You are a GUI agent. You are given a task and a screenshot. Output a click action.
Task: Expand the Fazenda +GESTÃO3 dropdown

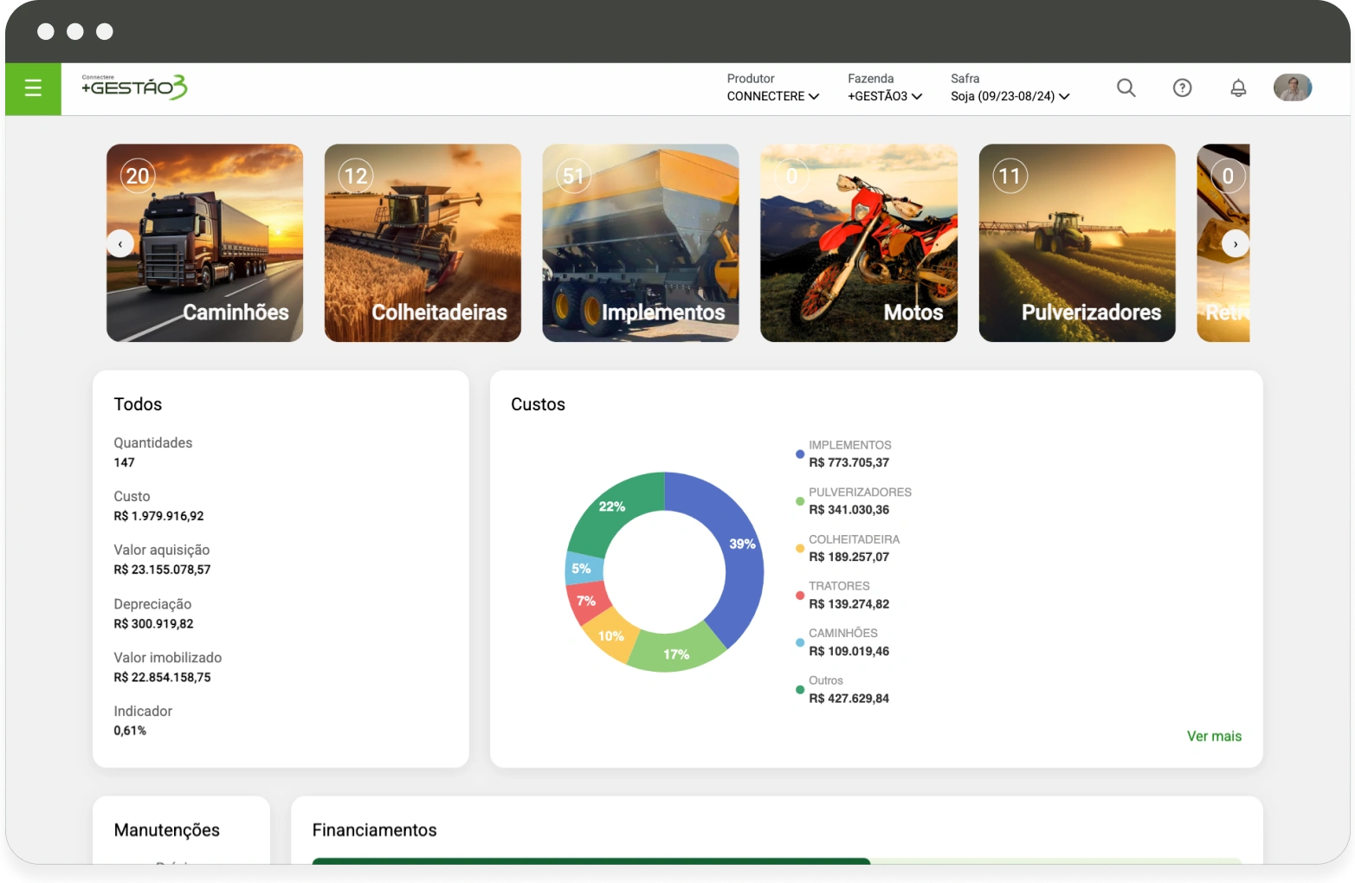[884, 96]
